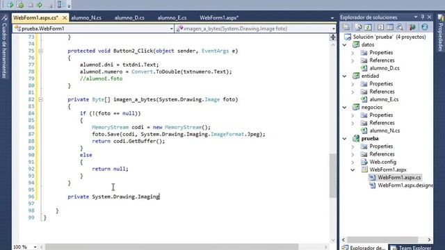This screenshot has height=250, width=445.
Task: Select References under the prueba project
Action: (382, 154)
